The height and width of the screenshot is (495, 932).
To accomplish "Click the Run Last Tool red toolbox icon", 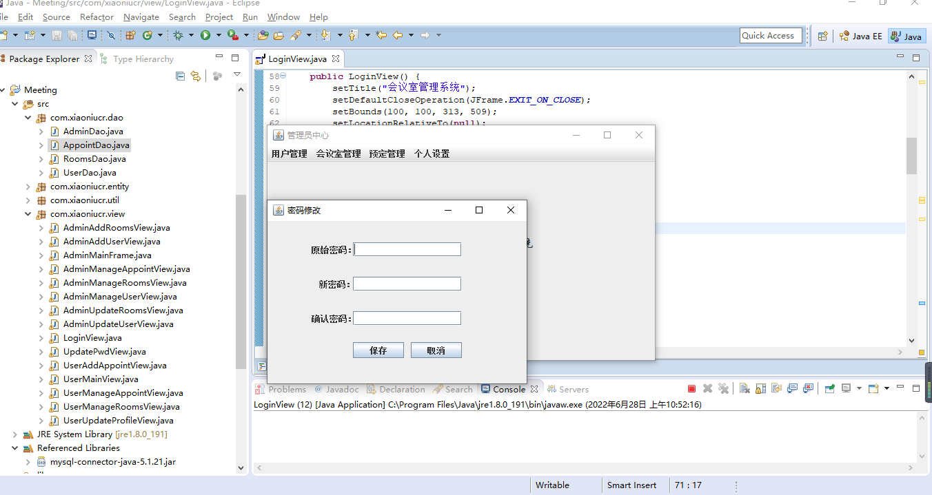I will click(233, 35).
